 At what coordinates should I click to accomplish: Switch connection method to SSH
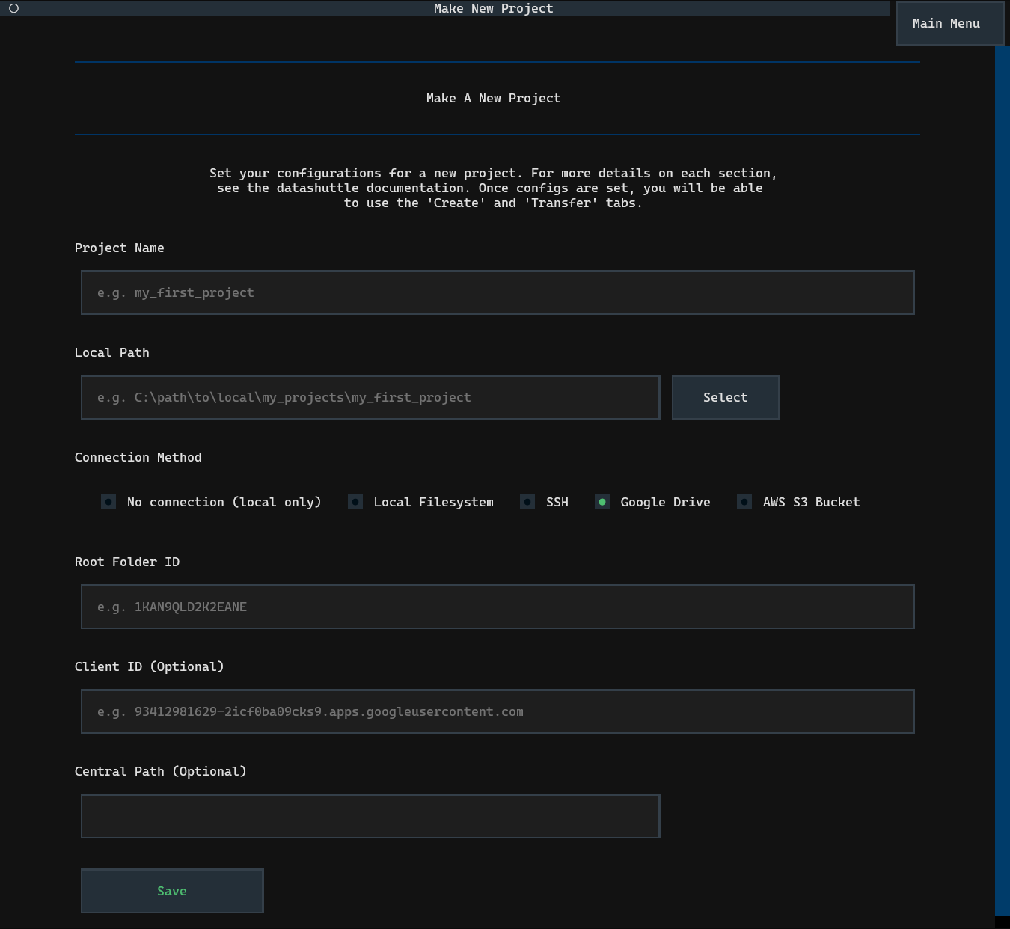527,502
